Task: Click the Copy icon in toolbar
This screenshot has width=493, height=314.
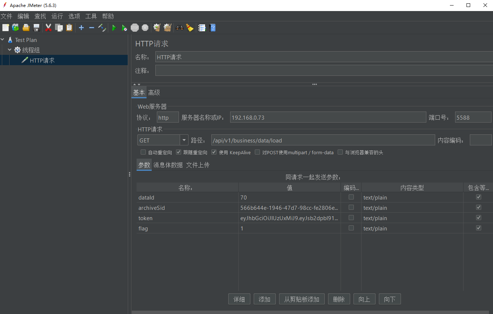Action: tap(59, 28)
